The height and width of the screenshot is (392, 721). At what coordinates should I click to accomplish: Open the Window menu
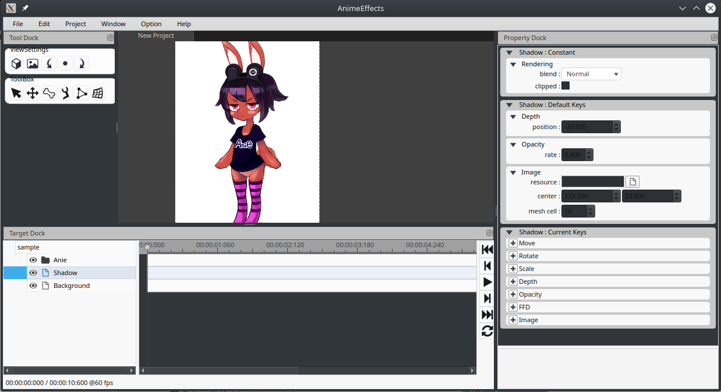[114, 24]
